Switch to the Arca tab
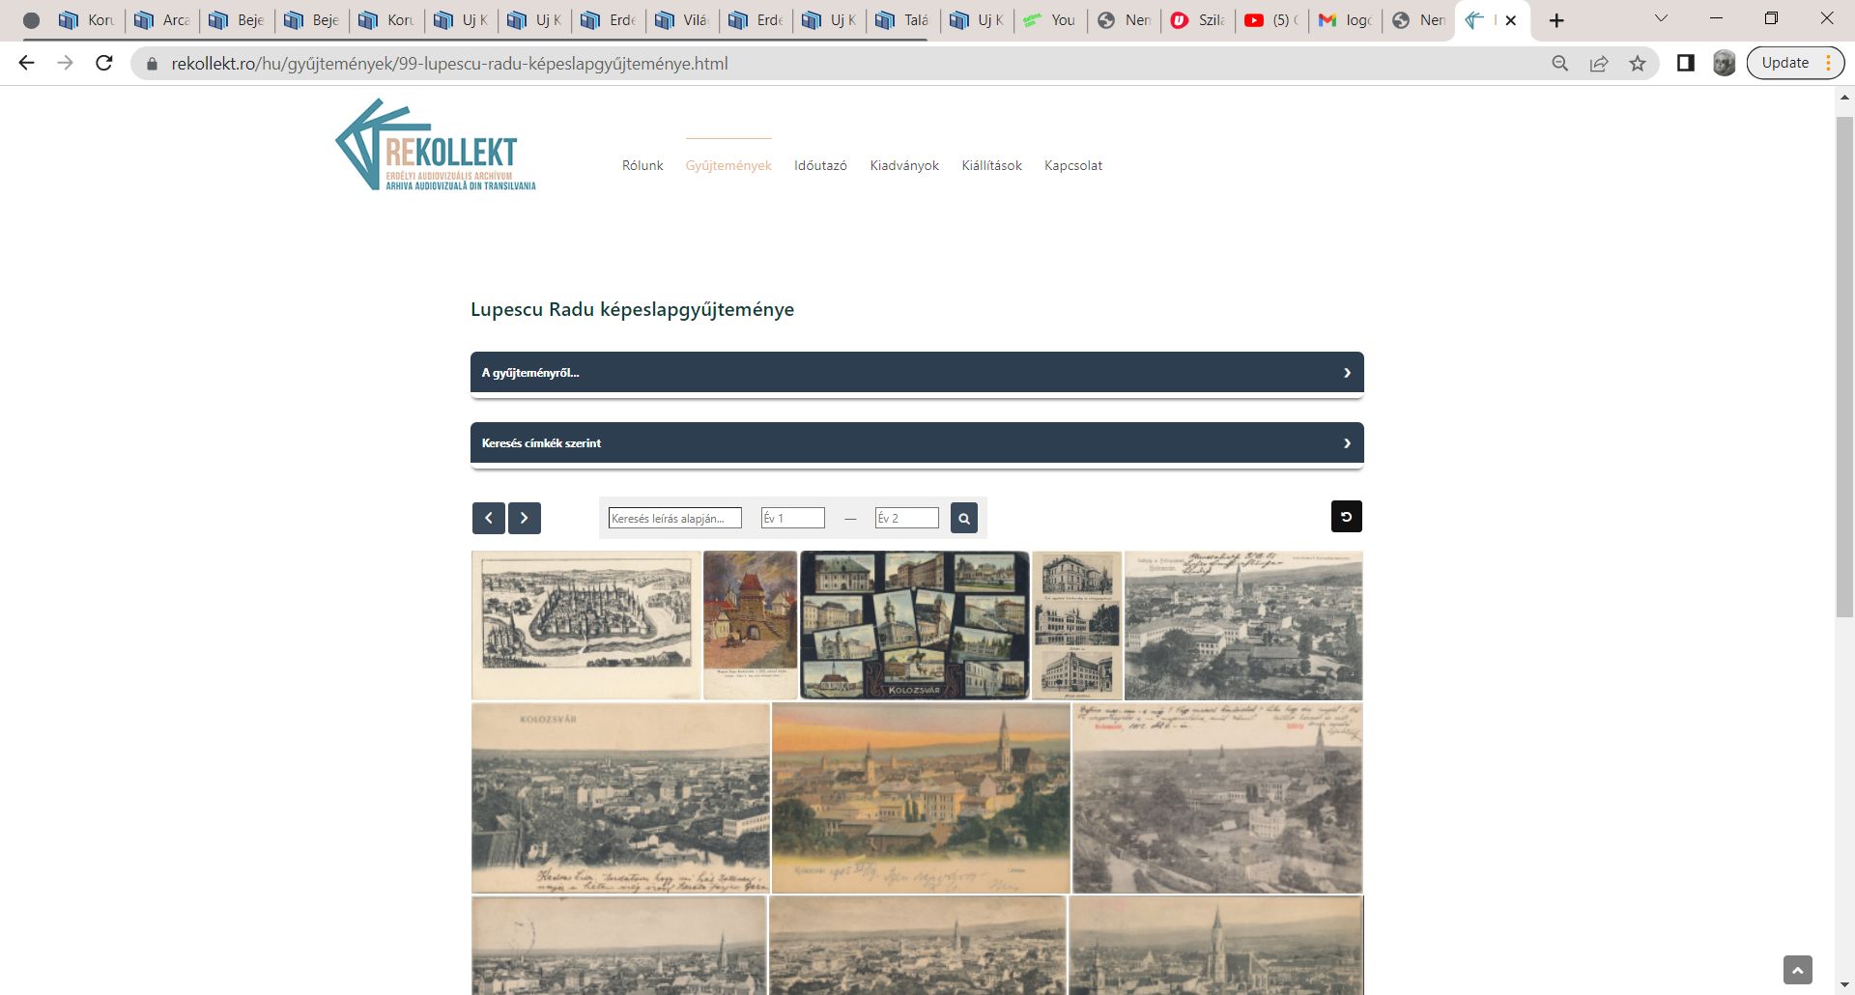Screen dimensions: 1855x995 click(x=163, y=20)
